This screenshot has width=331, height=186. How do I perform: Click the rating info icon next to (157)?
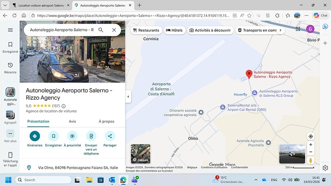(x=63, y=106)
